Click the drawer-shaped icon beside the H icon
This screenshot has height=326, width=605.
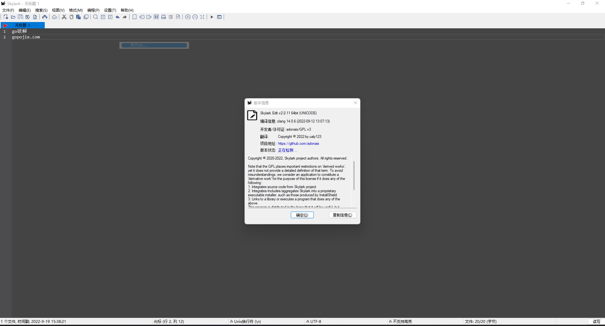(164, 17)
